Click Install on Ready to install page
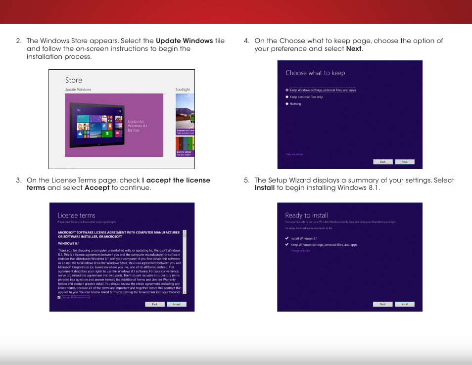Screen dimensions: 472x365 pyautogui.click(x=405, y=304)
